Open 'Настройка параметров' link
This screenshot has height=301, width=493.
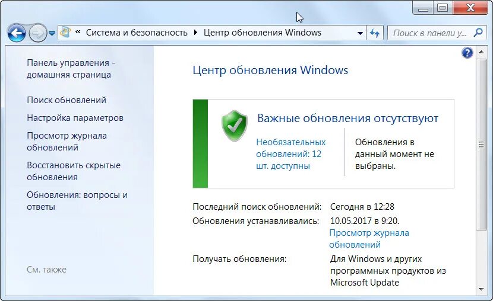coord(75,118)
